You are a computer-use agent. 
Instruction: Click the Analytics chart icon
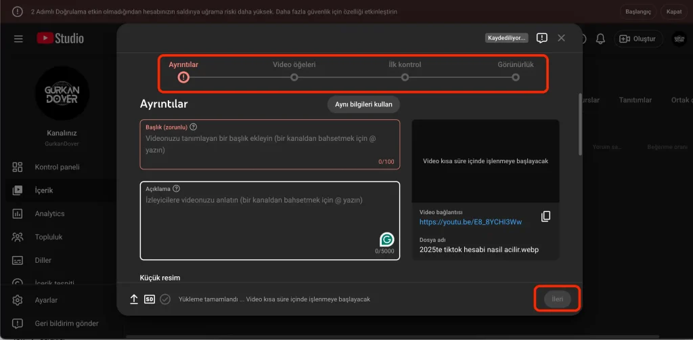[17, 214]
